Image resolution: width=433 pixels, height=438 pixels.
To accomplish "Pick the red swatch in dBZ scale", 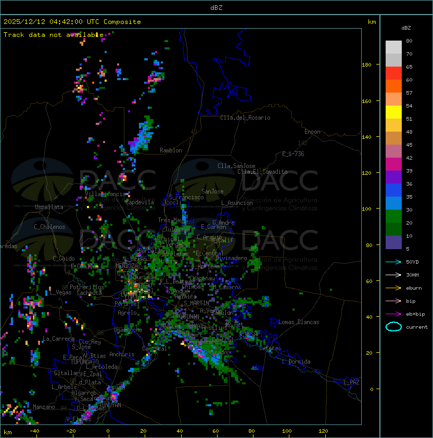I will coord(393,73).
